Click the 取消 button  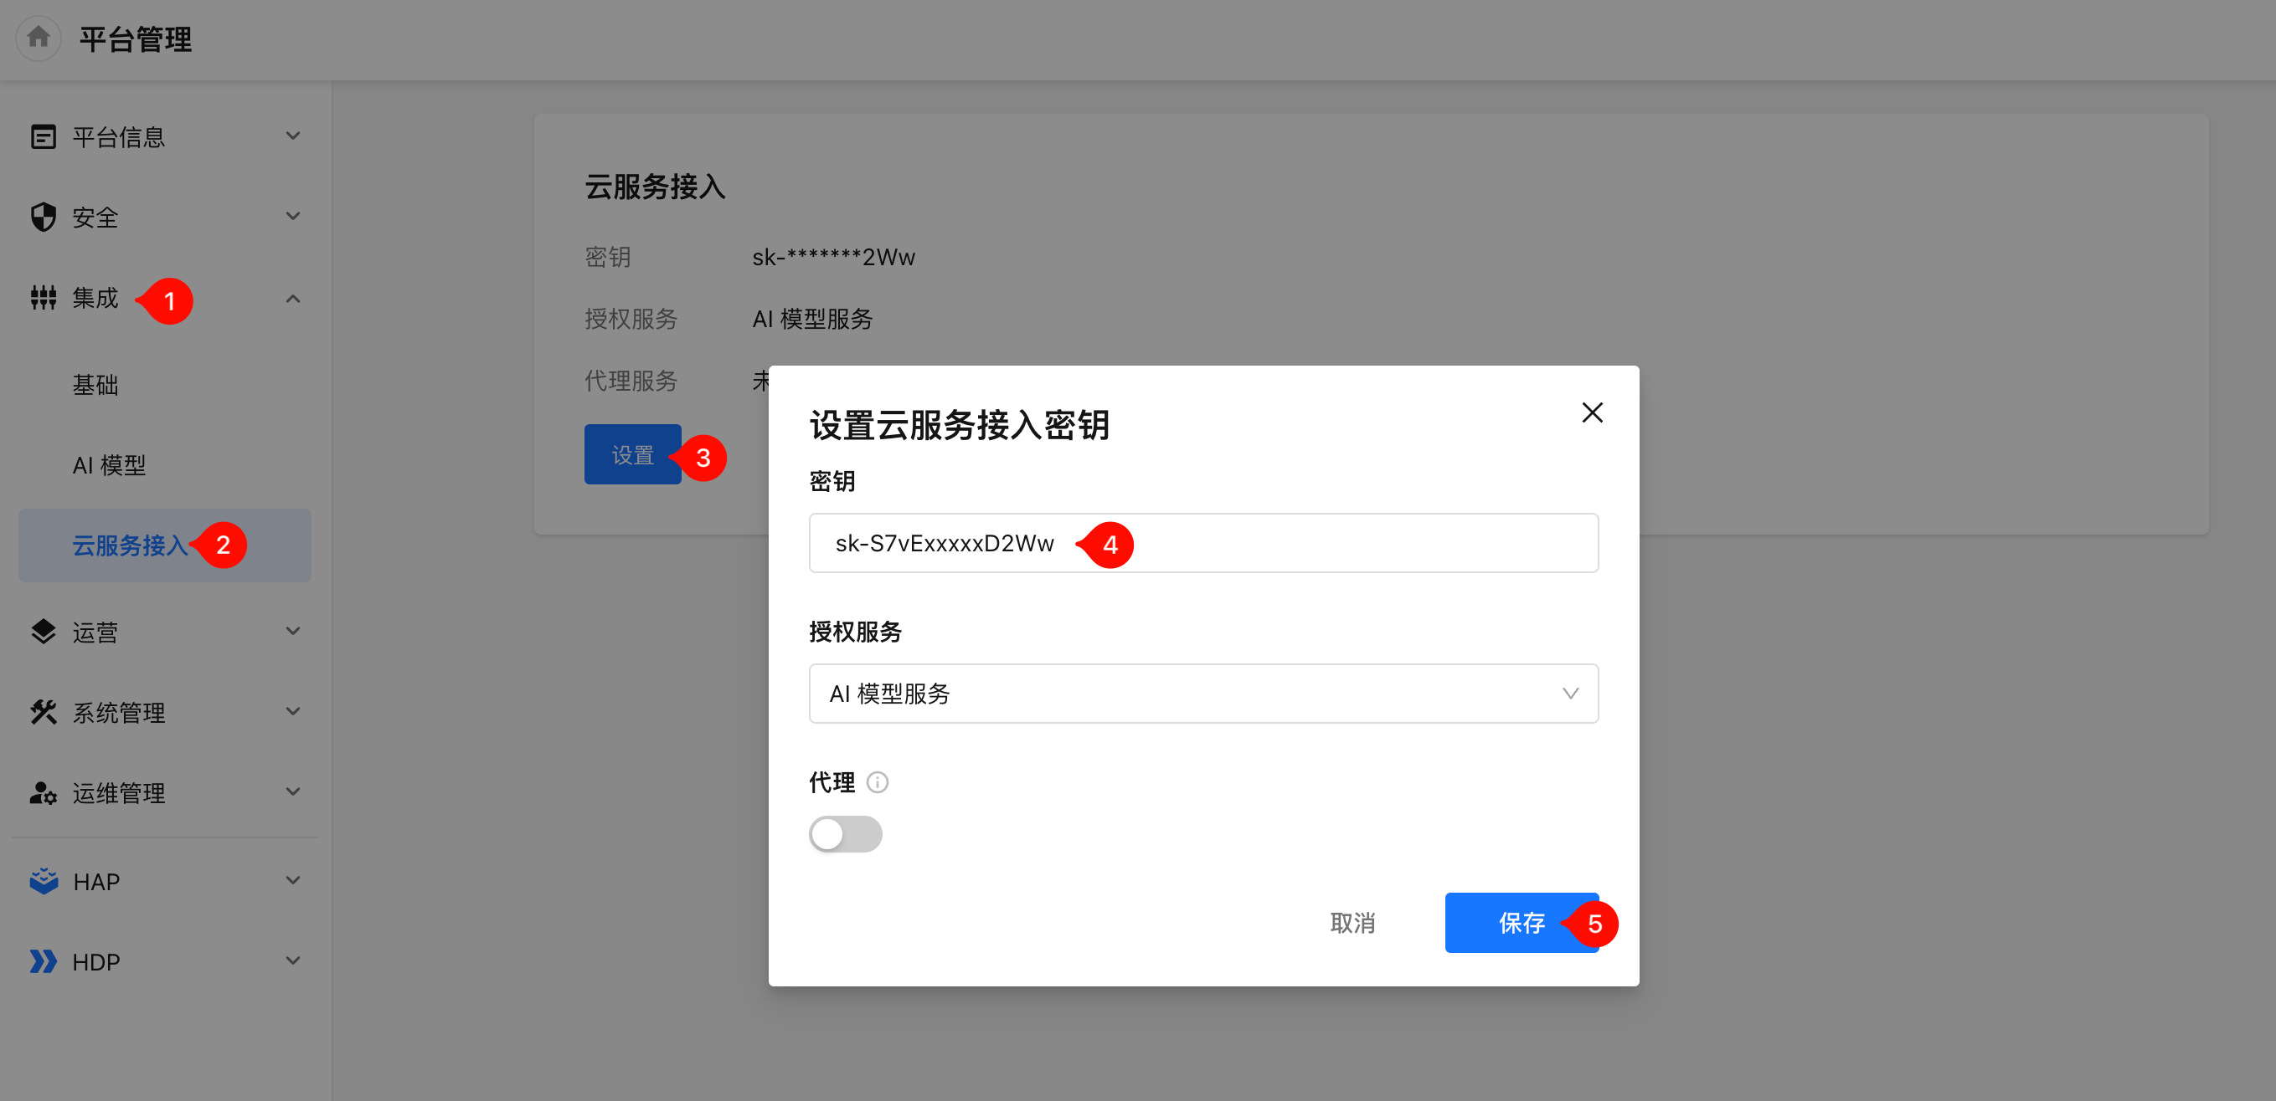point(1352,923)
